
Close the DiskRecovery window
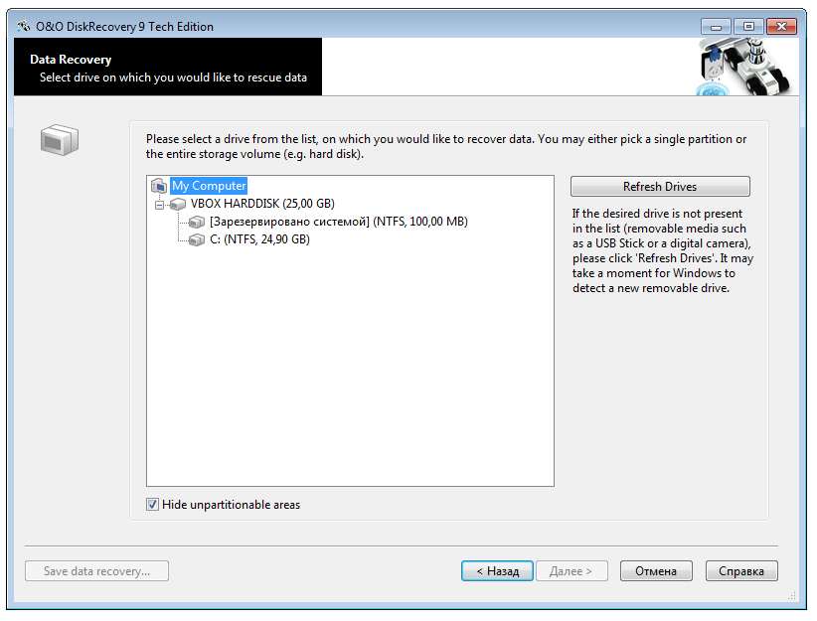[781, 27]
